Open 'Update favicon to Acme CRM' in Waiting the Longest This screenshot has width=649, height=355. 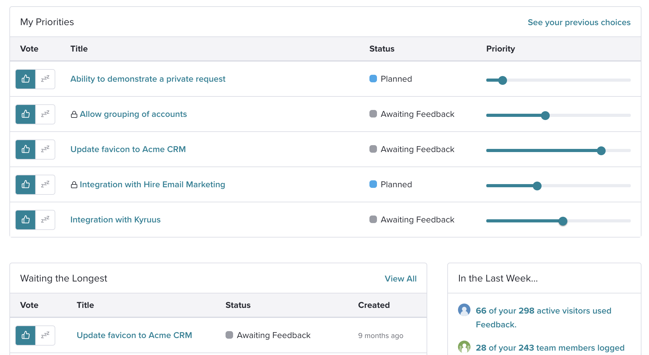(134, 335)
